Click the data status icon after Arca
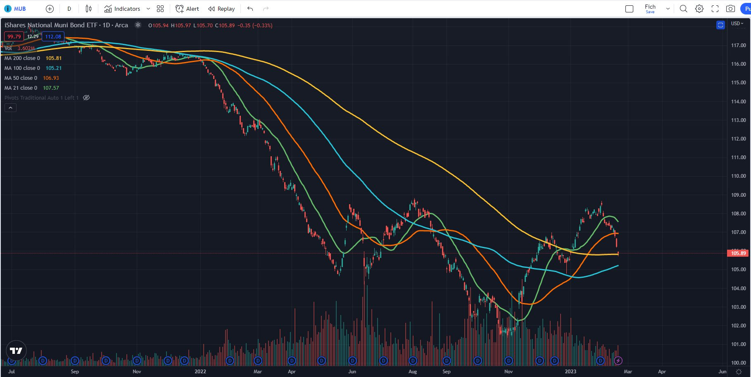751x377 pixels. tap(138, 25)
